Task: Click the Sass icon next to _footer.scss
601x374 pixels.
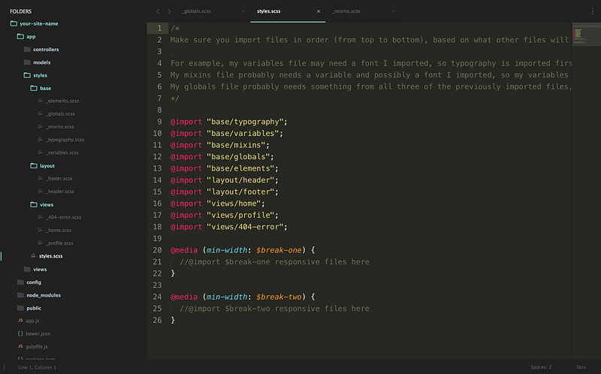Action: [x=40, y=179]
